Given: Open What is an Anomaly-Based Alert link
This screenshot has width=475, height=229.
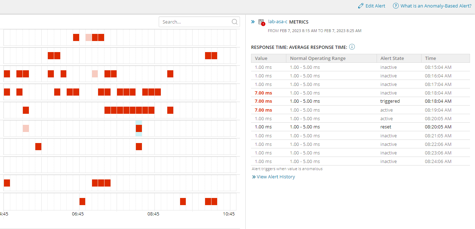Looking at the screenshot, I should click(x=436, y=6).
